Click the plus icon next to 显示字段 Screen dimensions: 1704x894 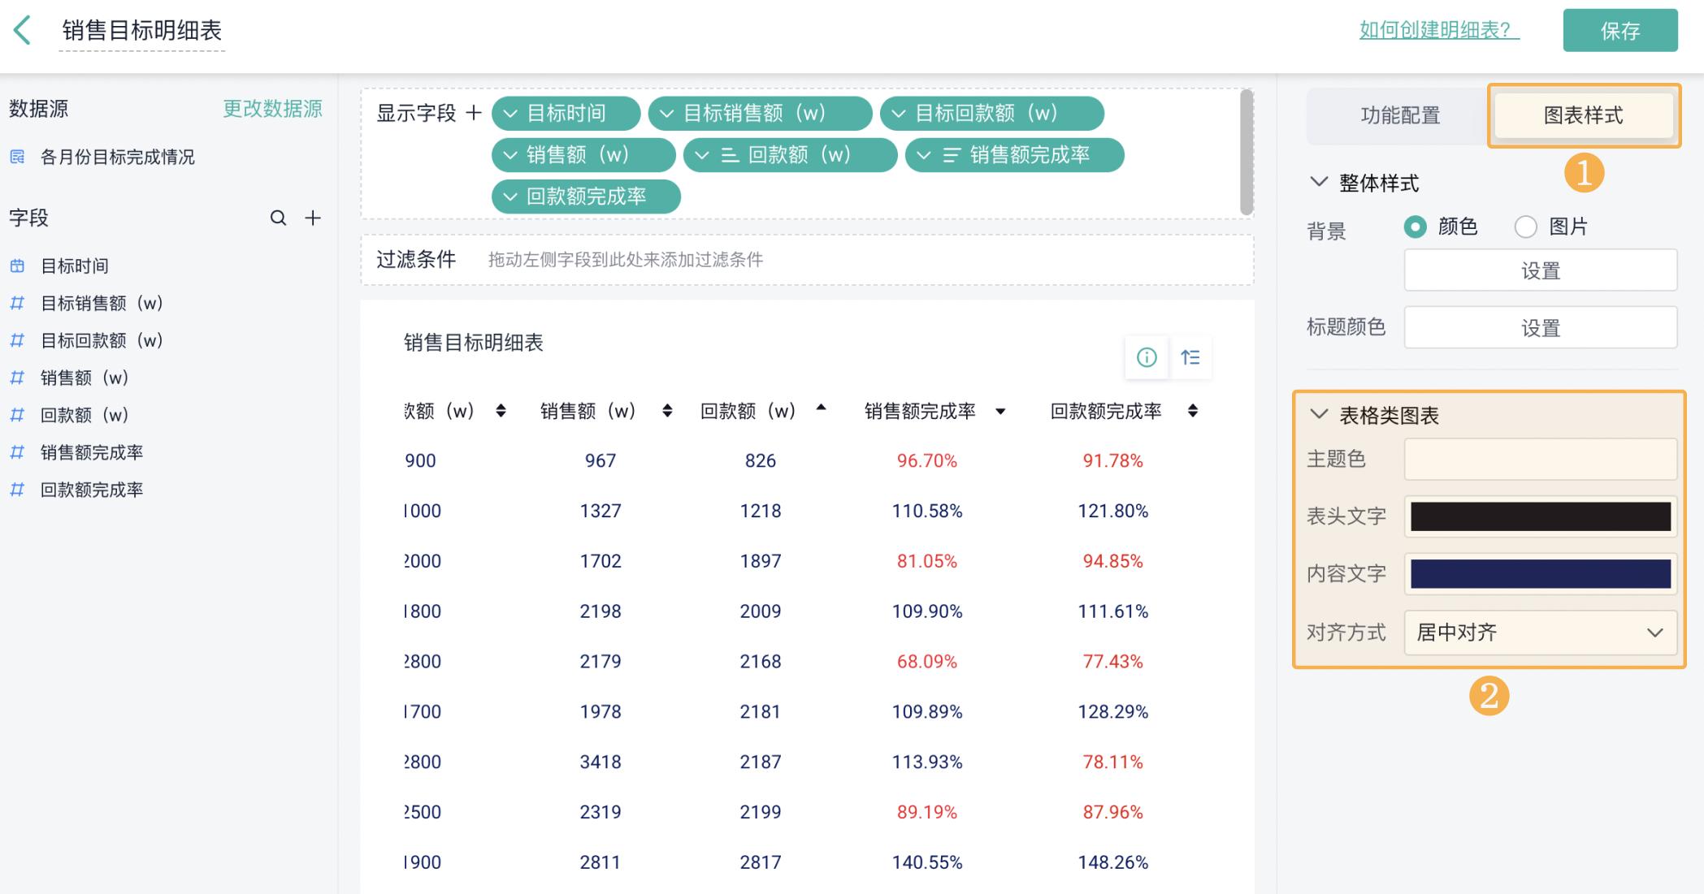tap(472, 114)
